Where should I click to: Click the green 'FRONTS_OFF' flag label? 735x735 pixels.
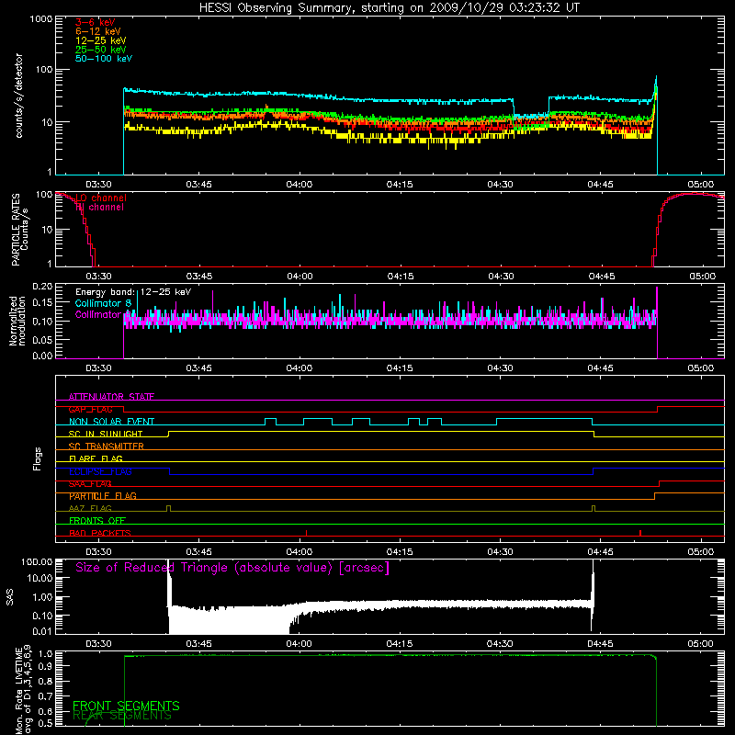[97, 521]
